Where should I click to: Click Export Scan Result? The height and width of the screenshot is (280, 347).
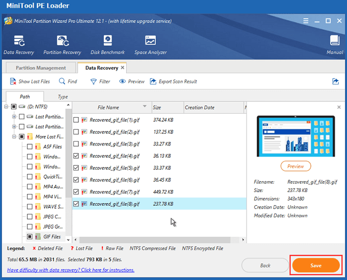tap(173, 81)
